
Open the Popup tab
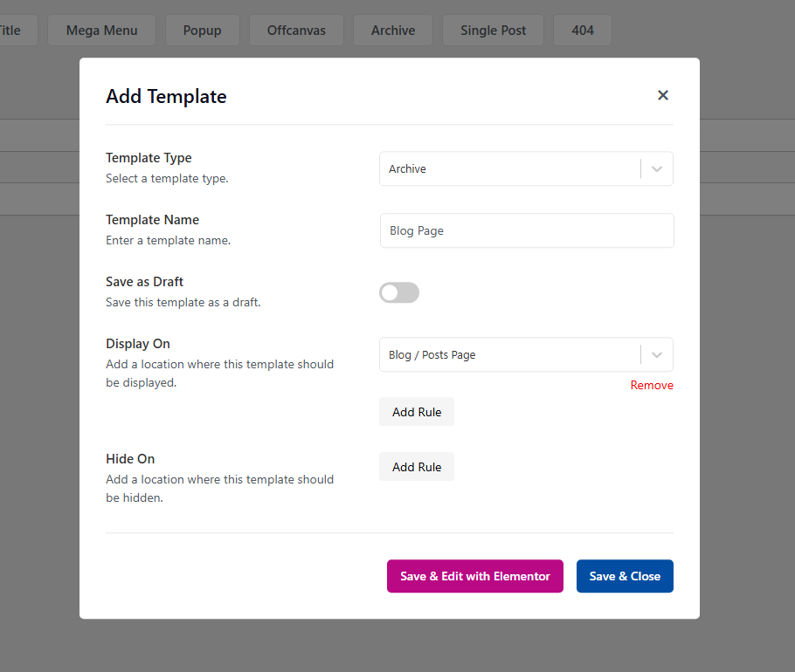[203, 31]
